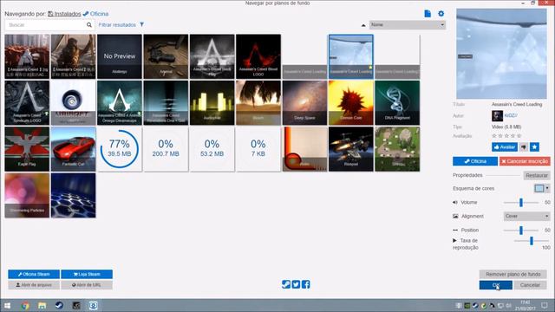The height and width of the screenshot is (312, 555).
Task: Open the Filtrar resultados filter funnel
Action: point(141,25)
